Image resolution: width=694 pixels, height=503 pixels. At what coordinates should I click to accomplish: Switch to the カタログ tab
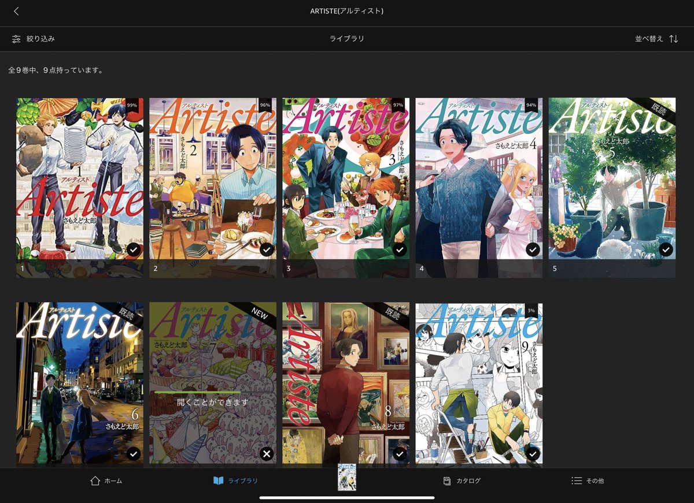click(462, 480)
